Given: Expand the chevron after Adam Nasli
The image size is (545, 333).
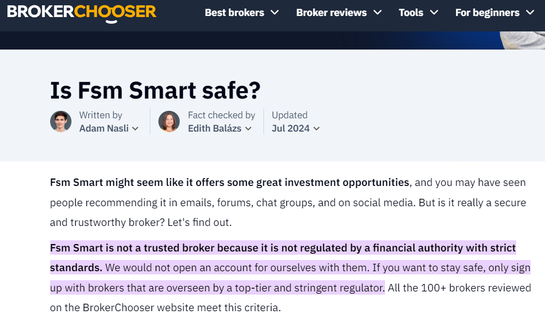Looking at the screenshot, I should tap(135, 129).
